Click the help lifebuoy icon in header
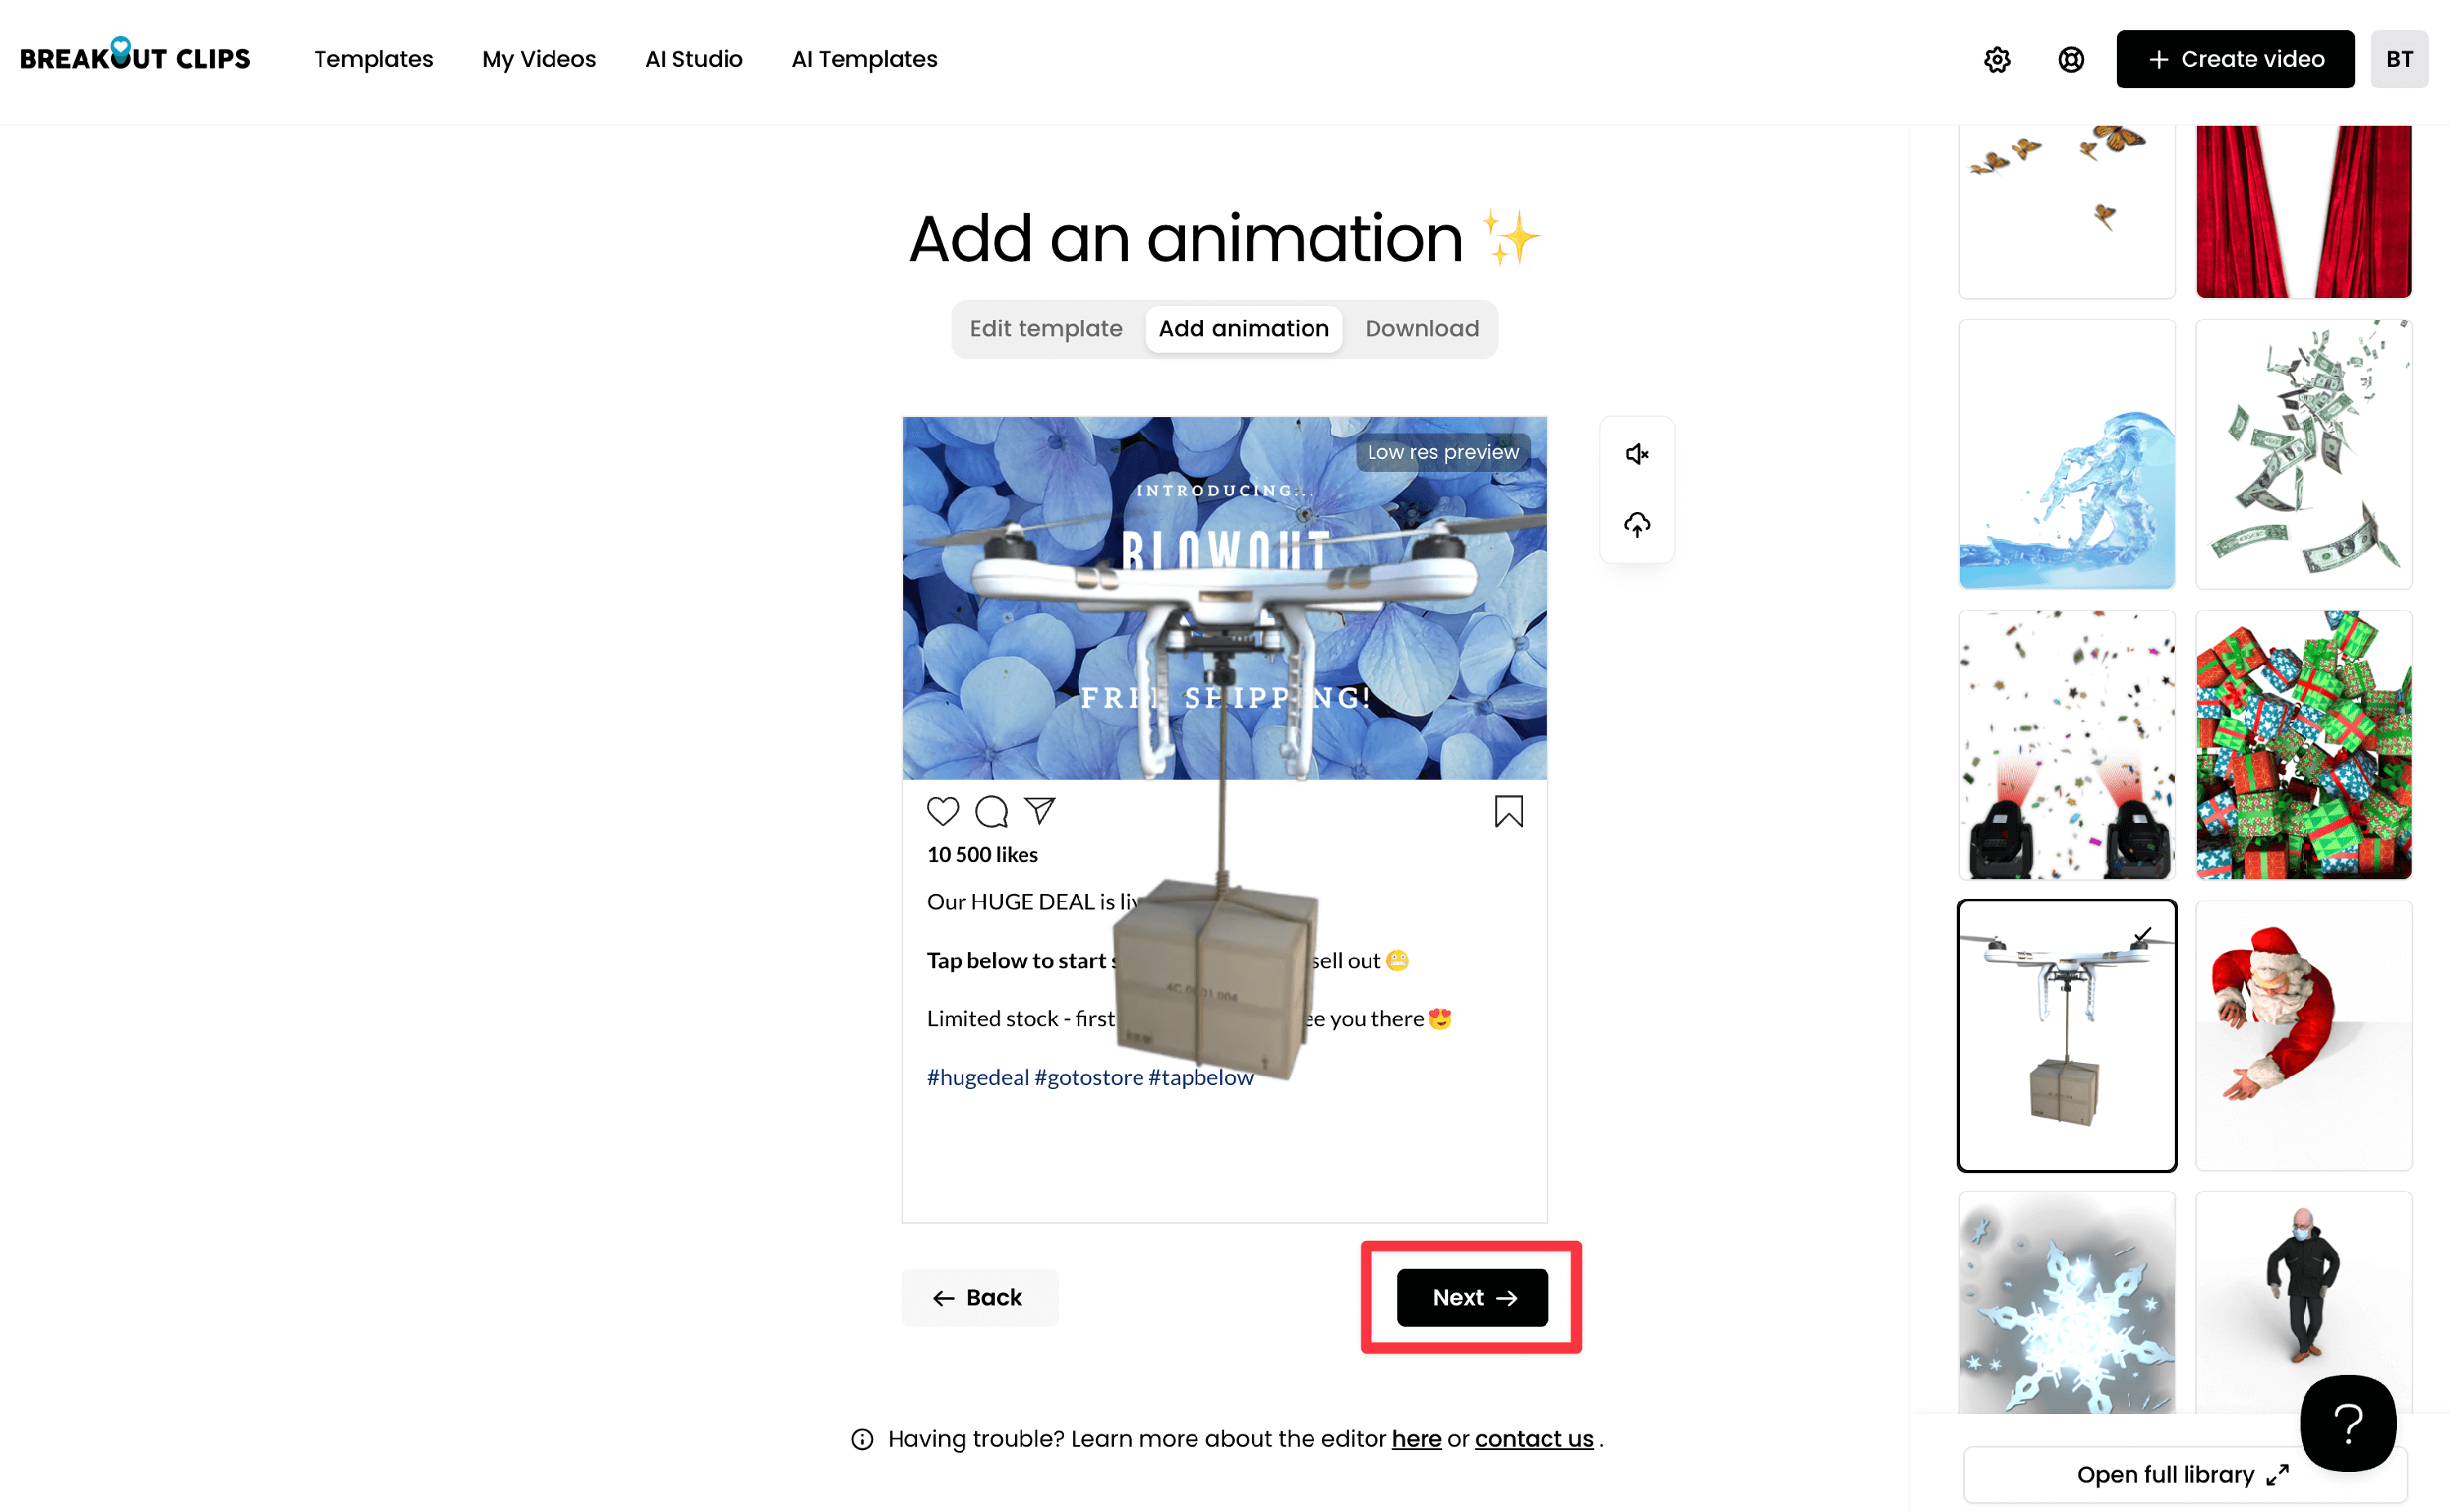Viewport: 2450px width, 1512px height. [x=2070, y=60]
